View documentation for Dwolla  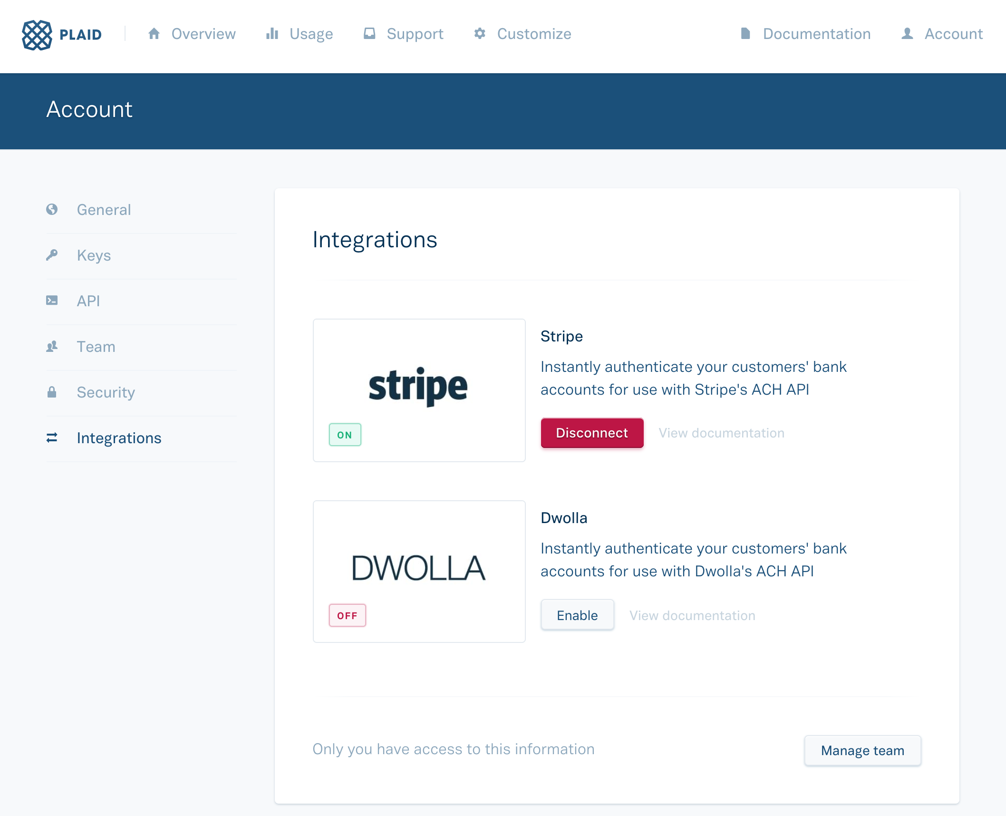[x=692, y=615]
